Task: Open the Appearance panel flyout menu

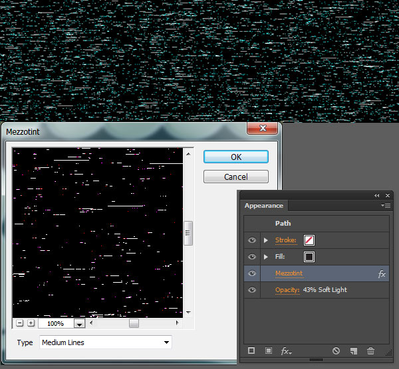Action: (x=386, y=206)
